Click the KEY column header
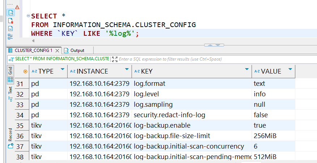Screen dimensions: 317x163 point(188,71)
